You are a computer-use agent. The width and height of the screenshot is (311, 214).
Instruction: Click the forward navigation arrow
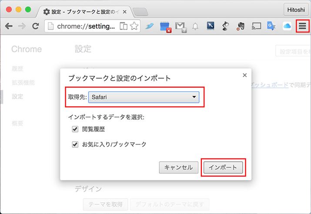tap(22, 26)
